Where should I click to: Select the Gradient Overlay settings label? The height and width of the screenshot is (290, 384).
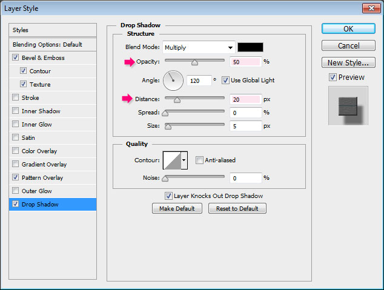[x=44, y=165]
